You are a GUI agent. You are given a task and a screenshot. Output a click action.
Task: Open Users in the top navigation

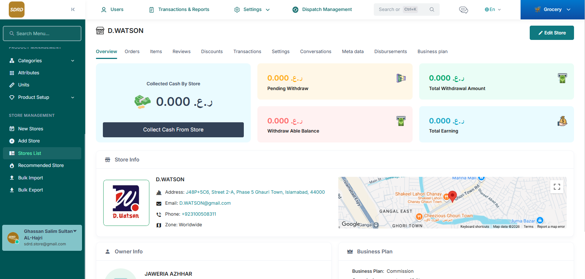tap(112, 10)
